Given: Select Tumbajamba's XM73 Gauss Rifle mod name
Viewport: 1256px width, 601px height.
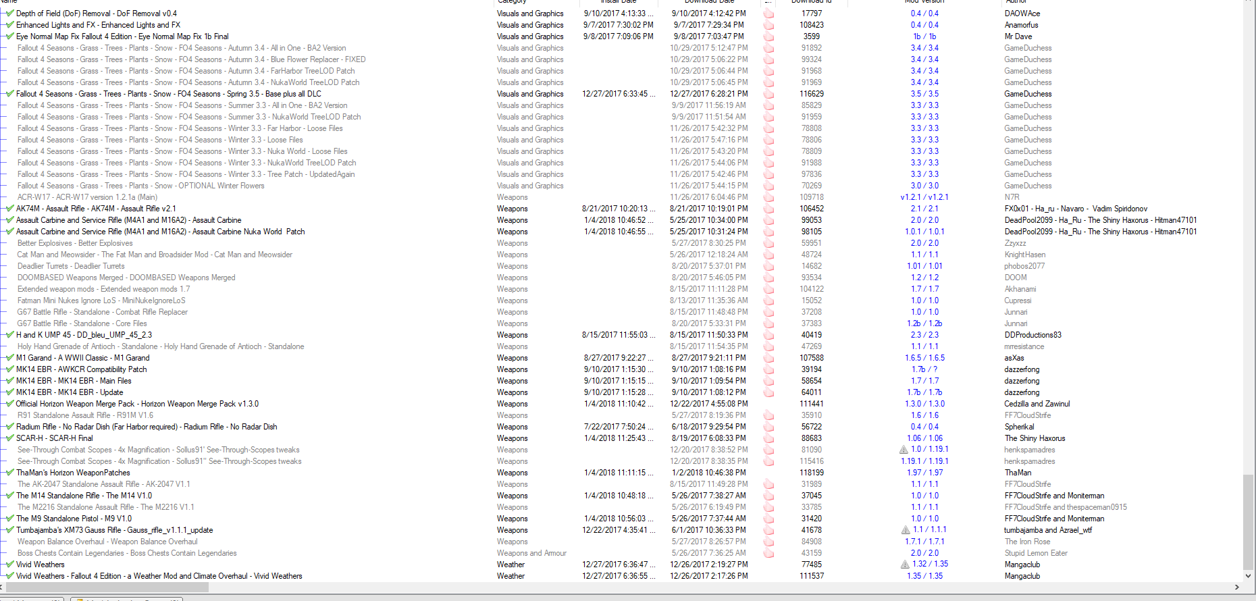Looking at the screenshot, I should pos(115,530).
